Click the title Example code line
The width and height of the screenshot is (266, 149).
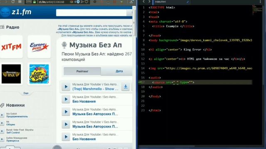tap(173, 26)
